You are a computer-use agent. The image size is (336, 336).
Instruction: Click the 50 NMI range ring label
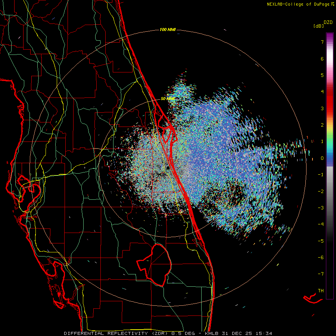click(168, 99)
